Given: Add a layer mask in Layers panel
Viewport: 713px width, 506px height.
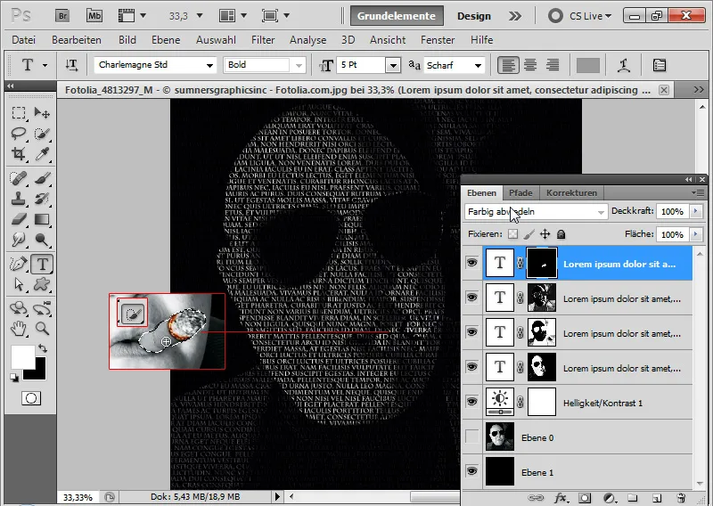Looking at the screenshot, I should [585, 498].
